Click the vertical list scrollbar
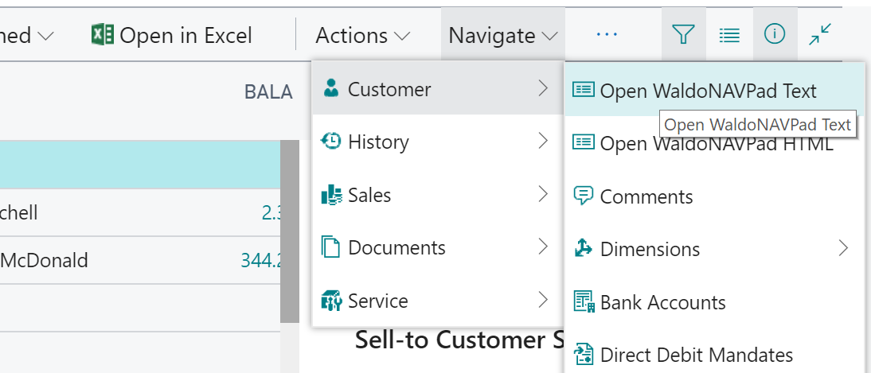 click(290, 231)
